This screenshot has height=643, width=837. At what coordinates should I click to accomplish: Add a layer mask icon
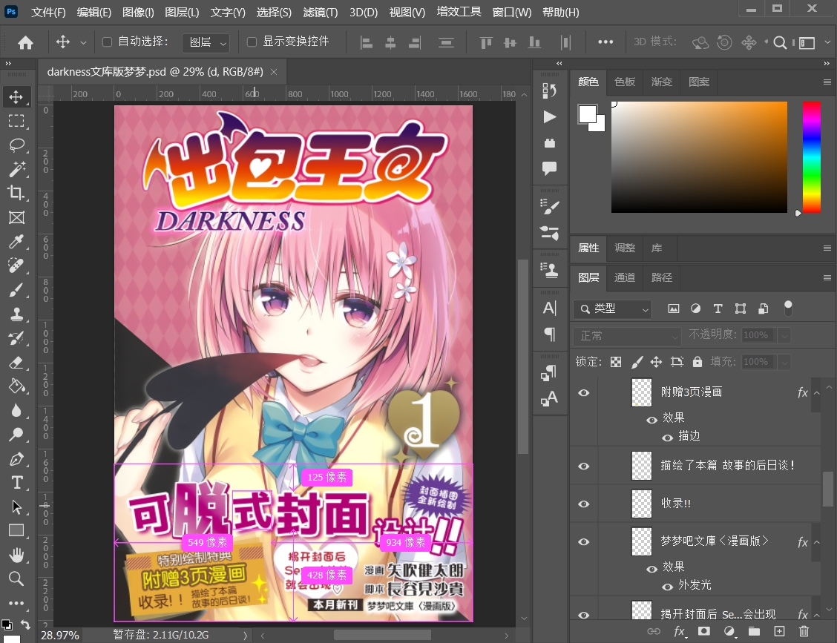(704, 631)
